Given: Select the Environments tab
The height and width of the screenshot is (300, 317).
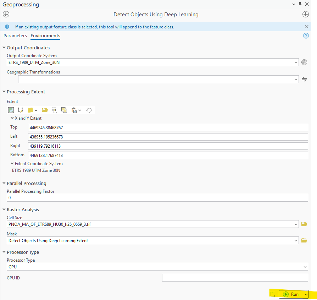Looking at the screenshot, I should [45, 36].
